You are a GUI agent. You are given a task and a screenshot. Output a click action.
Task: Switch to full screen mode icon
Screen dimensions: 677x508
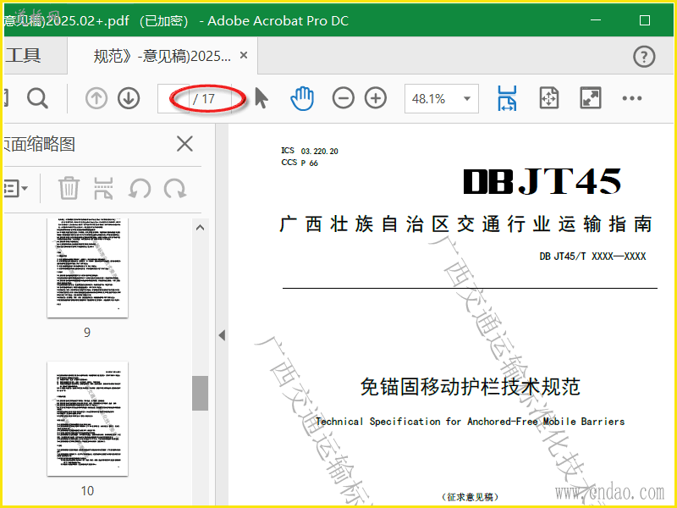(x=590, y=98)
